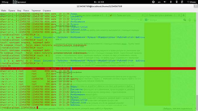Open the Обзор activities overview
198x111 pixels.
coord(5,2)
